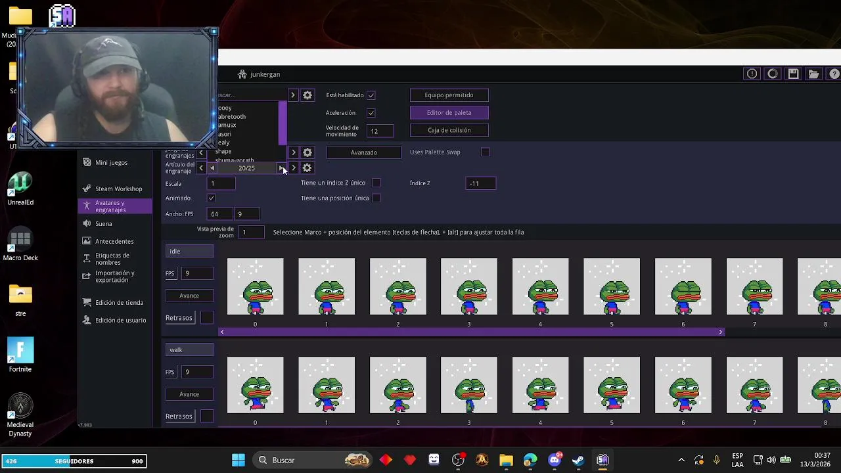The image size is (841, 473).
Task: Open File Explorer from the taskbar
Action: [x=506, y=460]
